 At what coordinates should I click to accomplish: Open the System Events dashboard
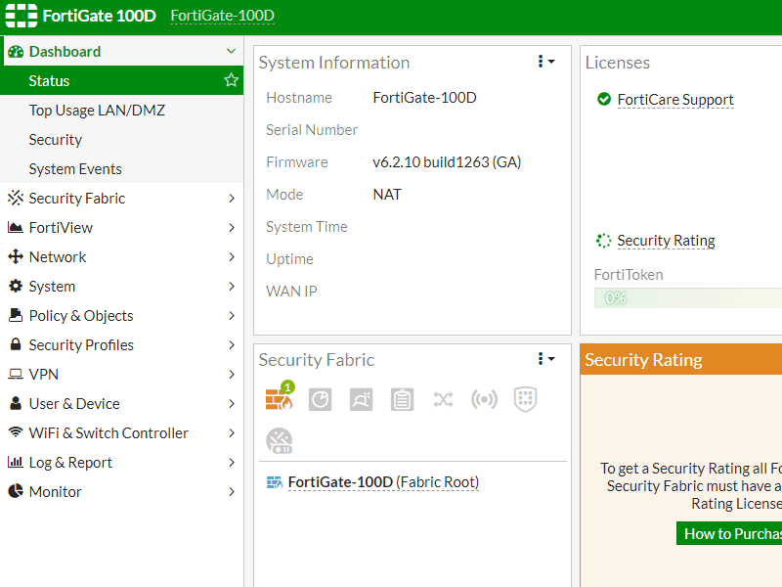(x=75, y=168)
